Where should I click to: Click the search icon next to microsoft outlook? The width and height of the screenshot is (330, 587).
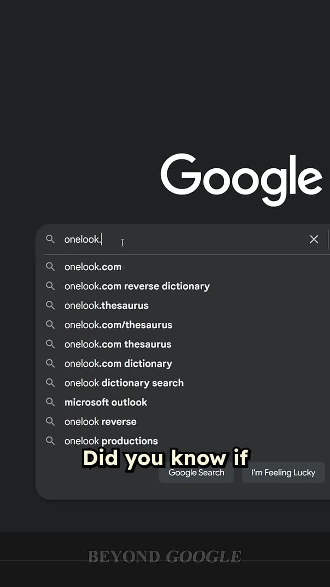pyautogui.click(x=50, y=402)
